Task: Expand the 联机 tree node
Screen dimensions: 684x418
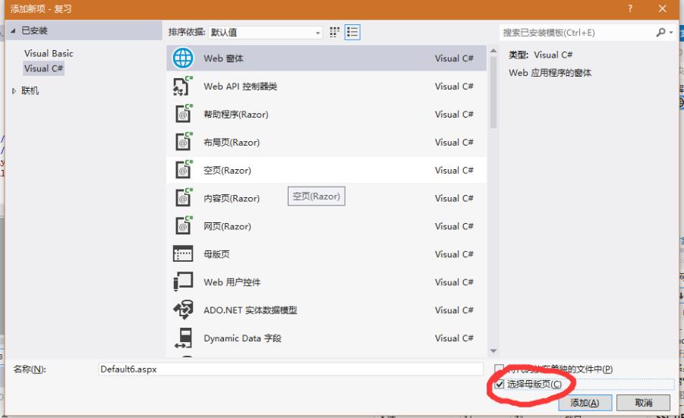Action: 14,91
